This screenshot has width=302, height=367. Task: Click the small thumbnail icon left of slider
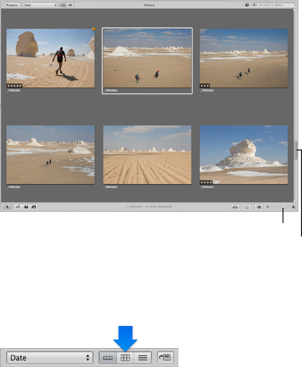(x=267, y=206)
